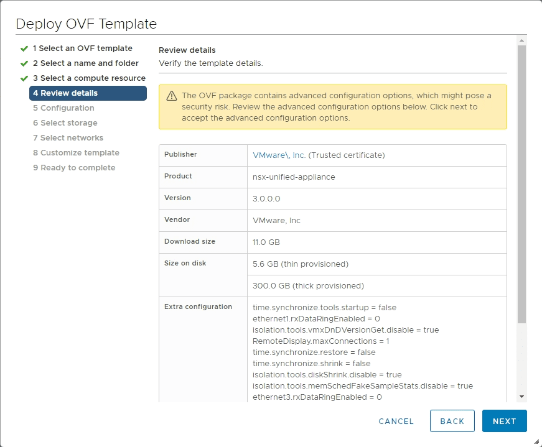Image resolution: width=542 pixels, height=447 pixels.
Task: Return to the Select an OVF template step
Action: click(x=82, y=48)
